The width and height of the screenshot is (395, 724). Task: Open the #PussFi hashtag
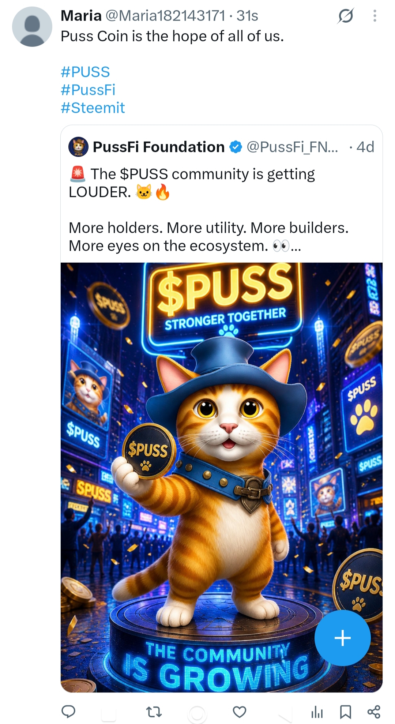tap(88, 90)
